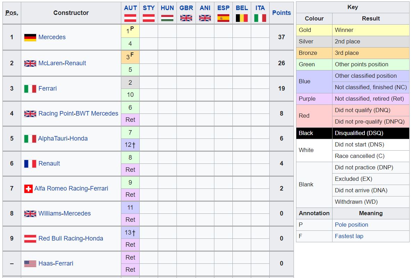
Task: Select the 12† result cell for AlphaTauri-Honda
Action: point(130,145)
